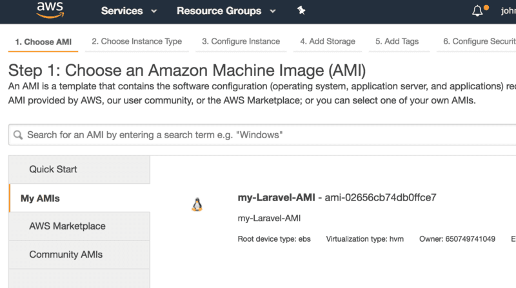
Task: Click Virtualization type: hvm text
Action: point(364,239)
